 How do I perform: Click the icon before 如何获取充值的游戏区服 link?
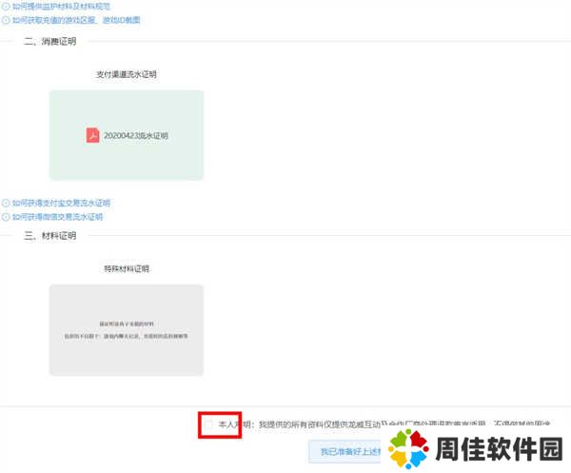click(6, 19)
